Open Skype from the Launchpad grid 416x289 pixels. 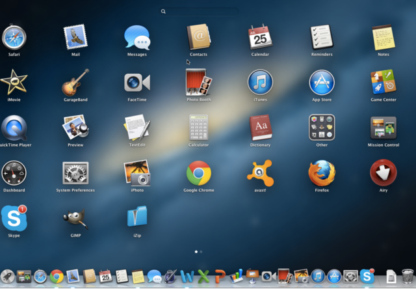[x=14, y=218]
